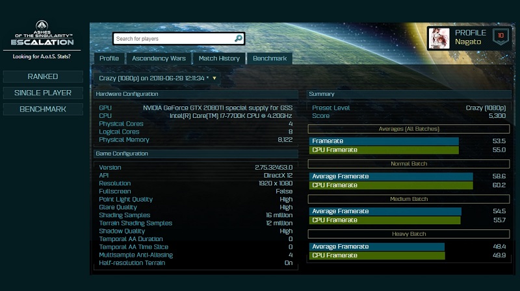
Task: Switch to the Profile tab
Action: 109,58
